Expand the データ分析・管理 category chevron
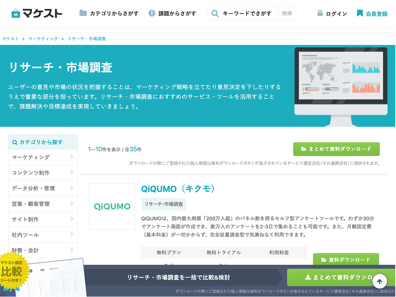This screenshot has height=297, width=396. click(x=72, y=188)
